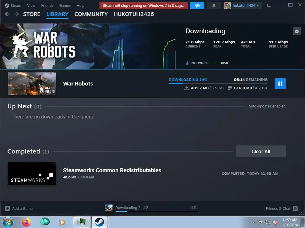Open the View menu

pos(31,5)
